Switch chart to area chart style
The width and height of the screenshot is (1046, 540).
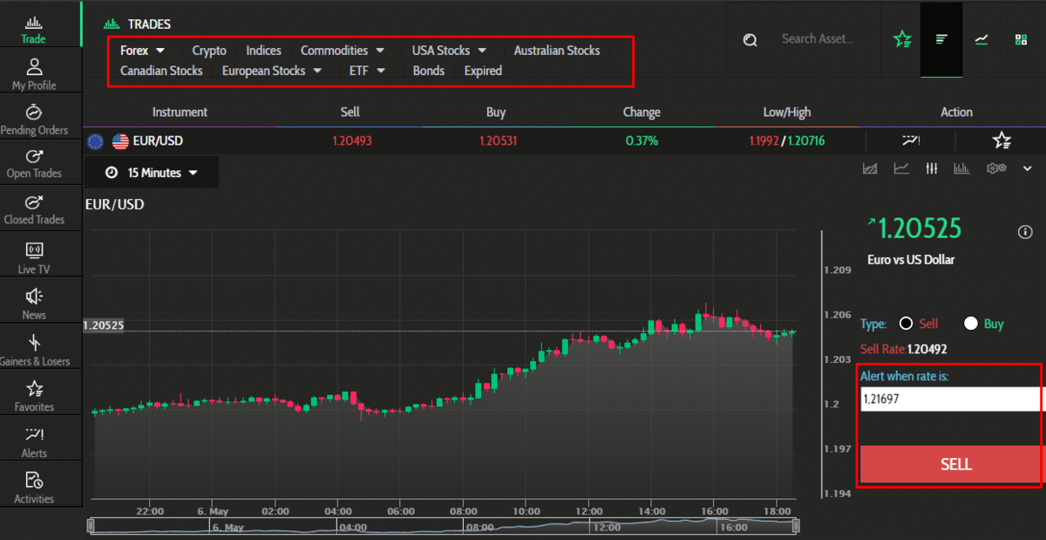click(x=869, y=168)
